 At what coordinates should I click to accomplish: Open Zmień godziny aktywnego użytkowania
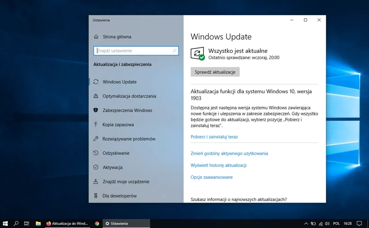pos(229,153)
